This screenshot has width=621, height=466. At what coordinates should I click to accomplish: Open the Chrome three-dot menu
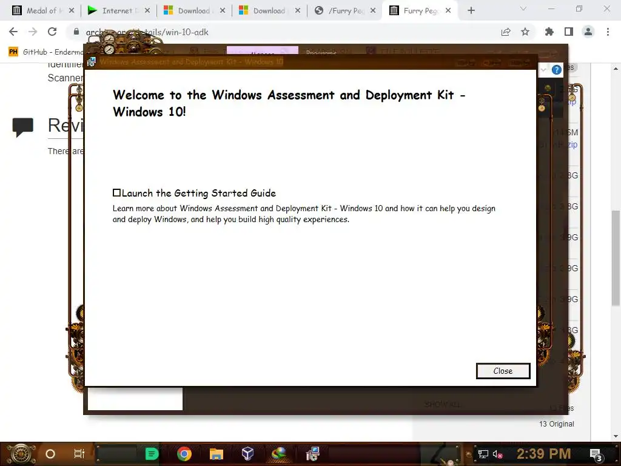[608, 32]
